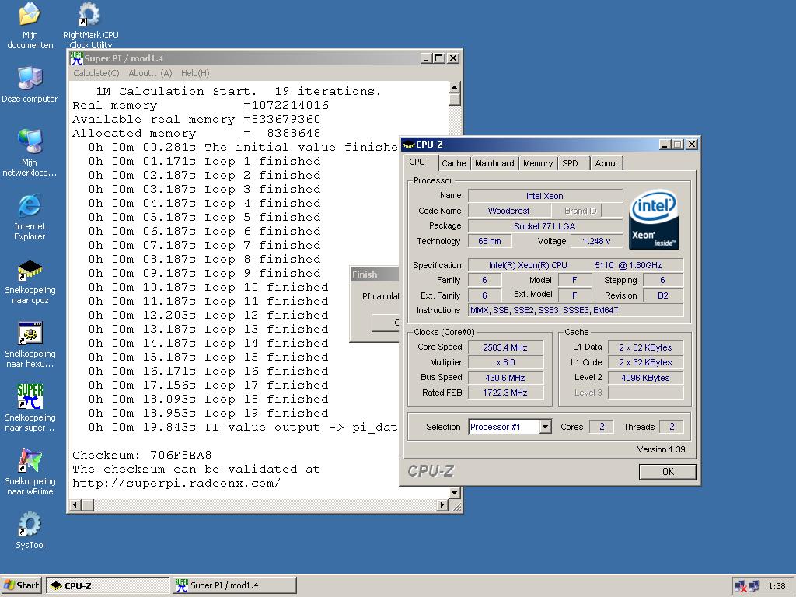The height and width of the screenshot is (597, 796).
Task: Open Mijn netwerklocaties desktop icon
Action: [x=30, y=152]
